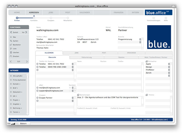
Task: Delete phone number 0041 43 541 7932 row
Action: (x=73, y=64)
